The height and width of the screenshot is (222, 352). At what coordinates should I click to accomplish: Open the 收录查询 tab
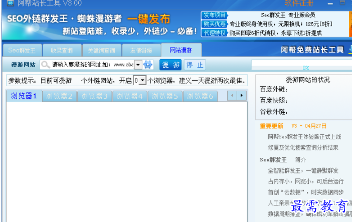pyautogui.click(x=62, y=50)
